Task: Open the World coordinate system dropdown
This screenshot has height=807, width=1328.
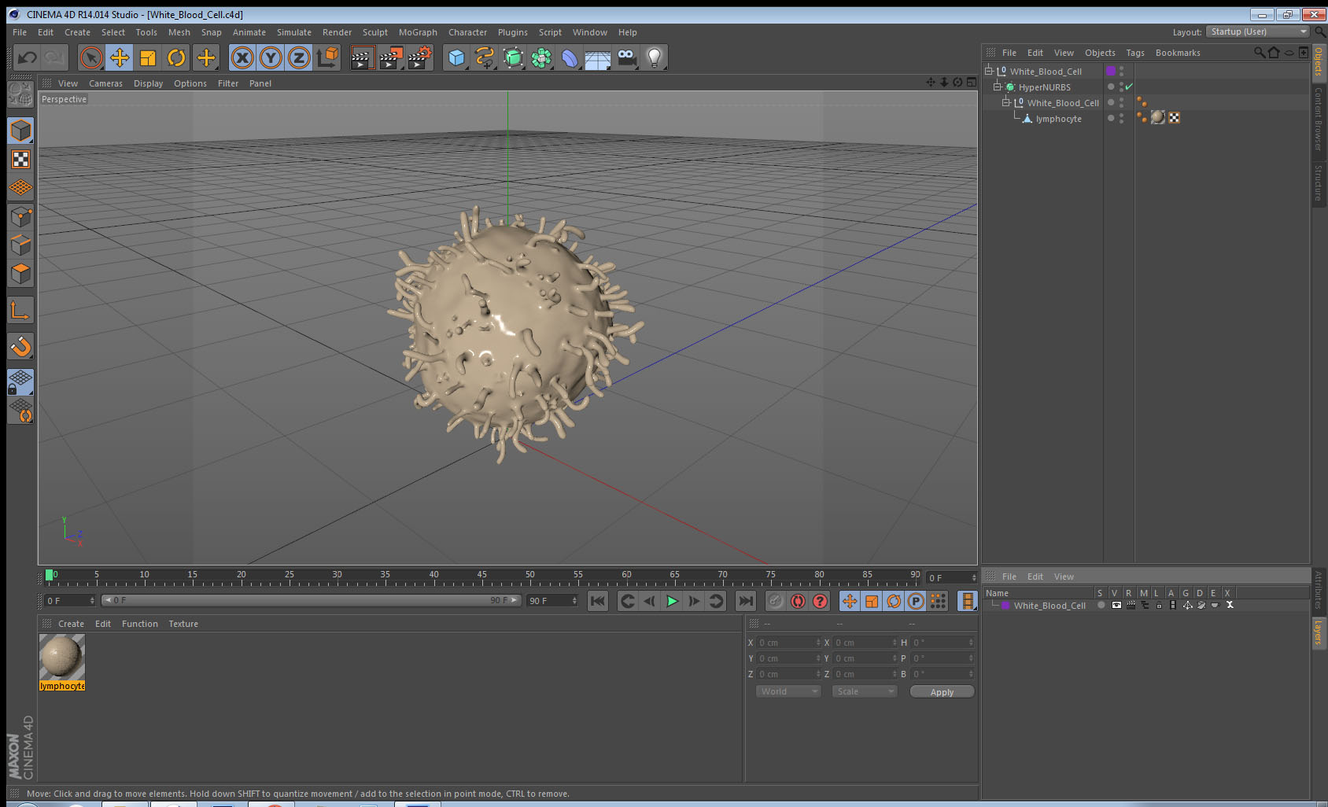Action: coord(788,691)
